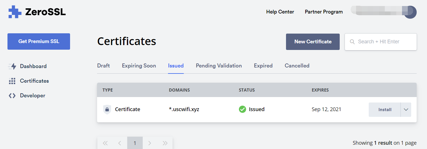Open the Draft certificates tab
This screenshot has width=427, height=149.
click(x=103, y=66)
